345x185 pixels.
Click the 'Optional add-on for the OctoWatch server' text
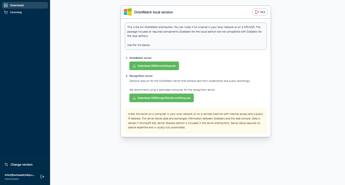click(190, 81)
